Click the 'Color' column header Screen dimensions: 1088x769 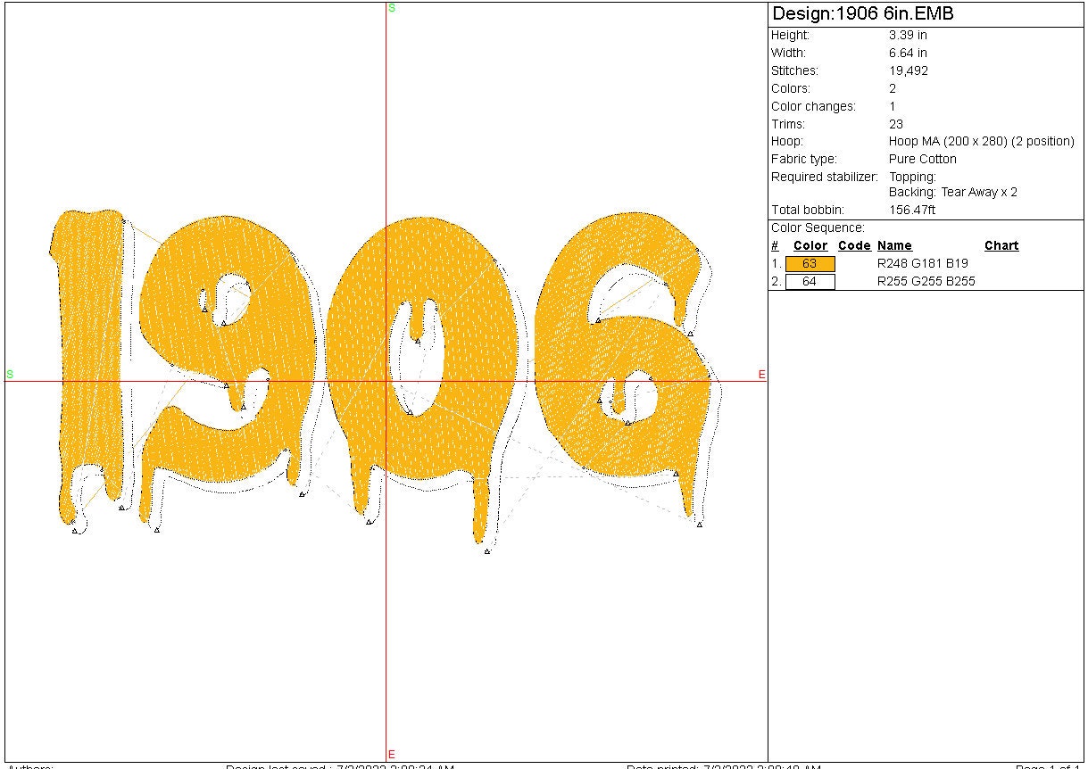(810, 246)
